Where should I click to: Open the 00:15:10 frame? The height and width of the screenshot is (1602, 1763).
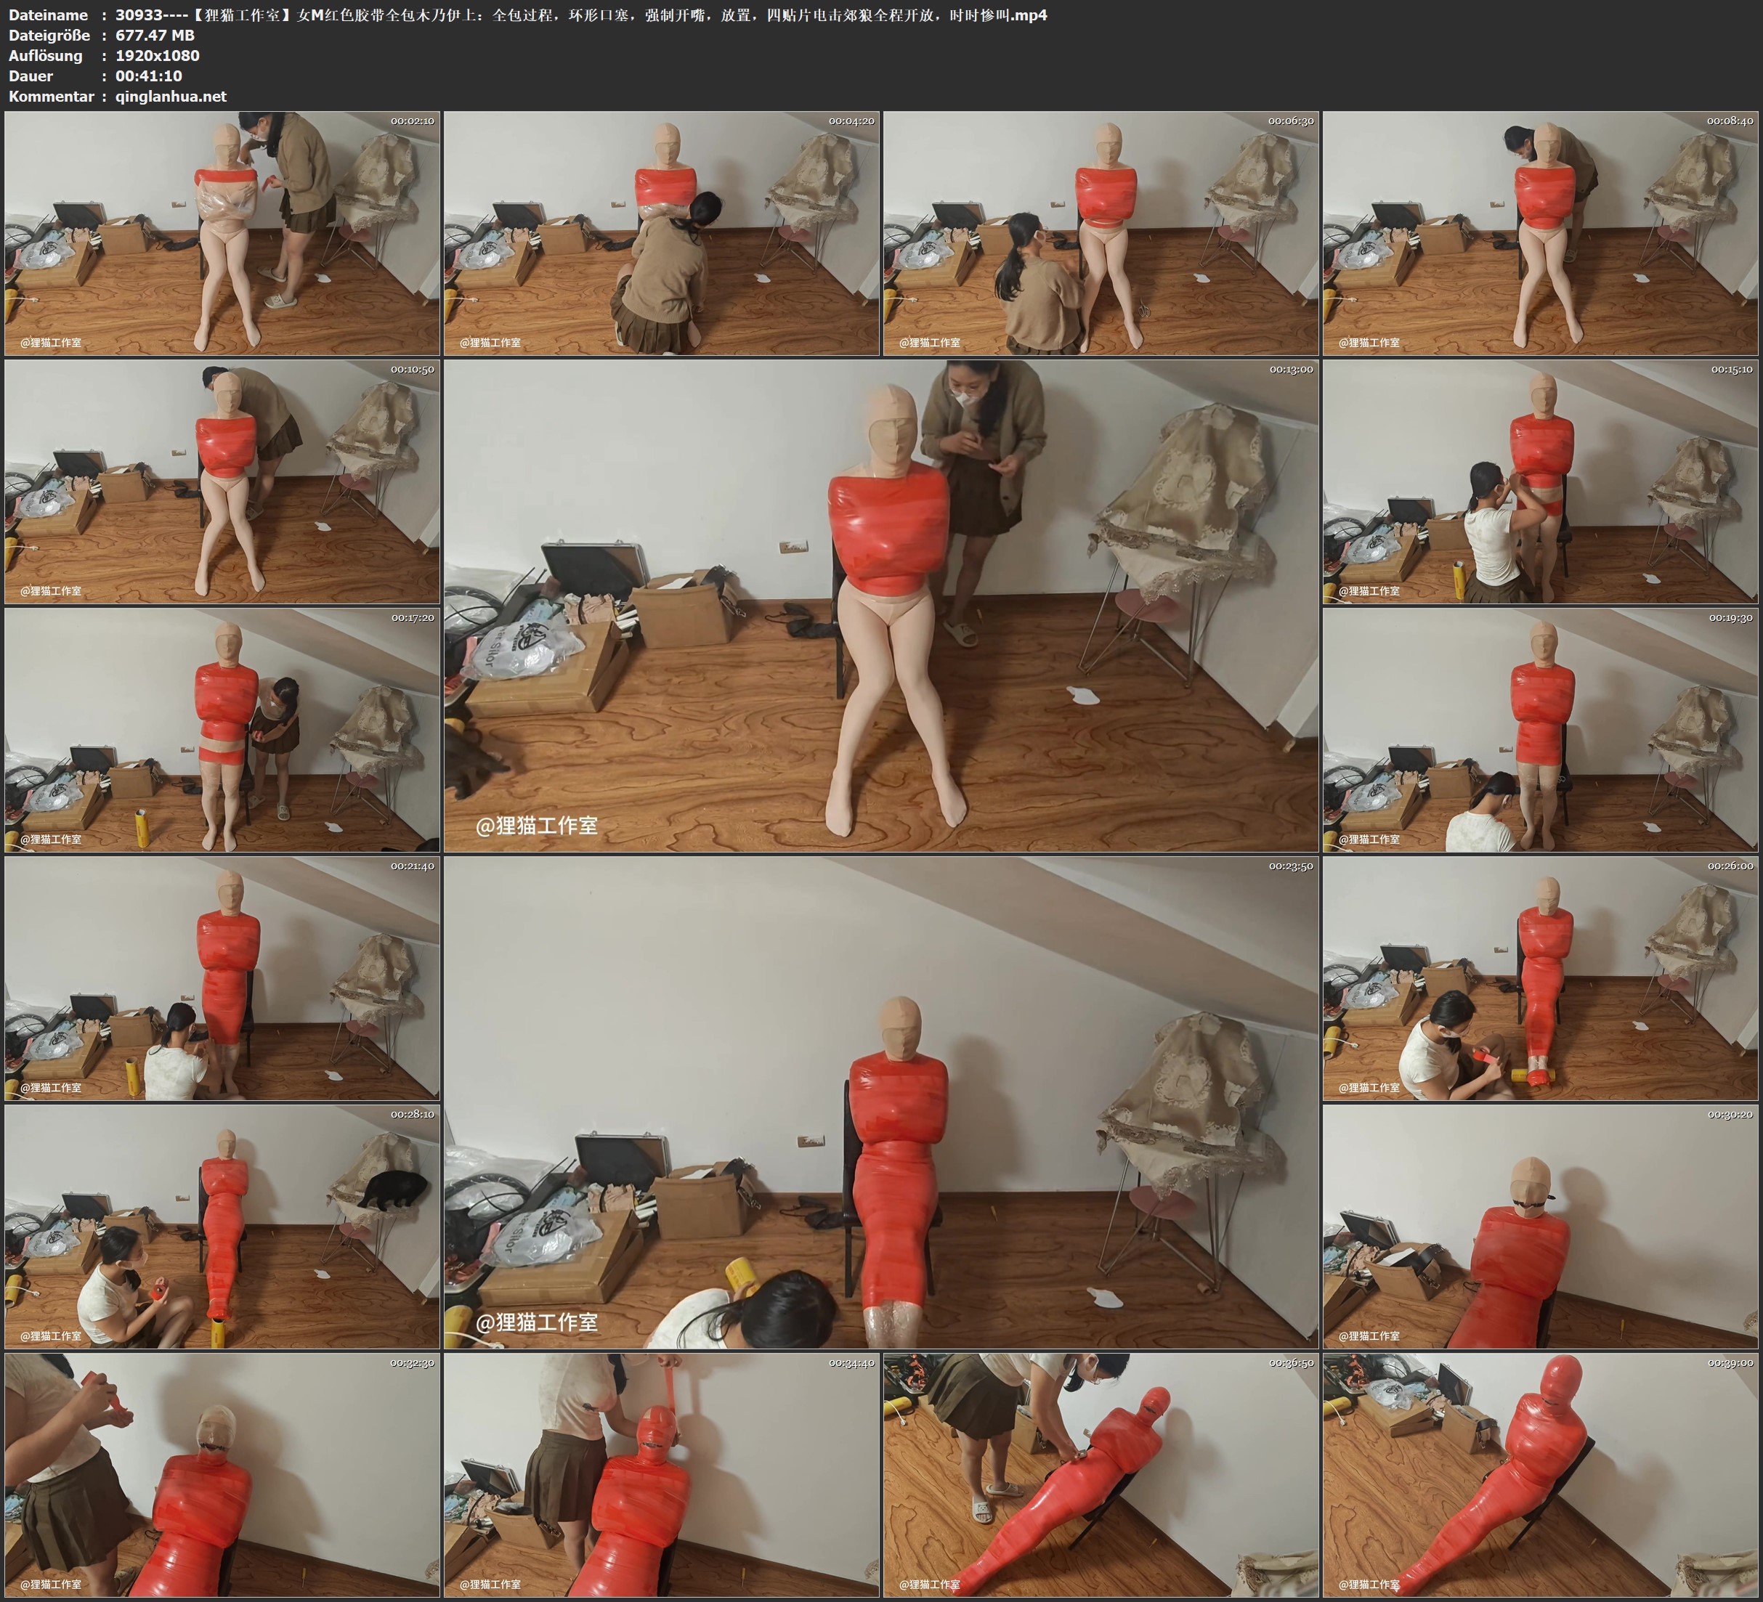coord(1540,481)
